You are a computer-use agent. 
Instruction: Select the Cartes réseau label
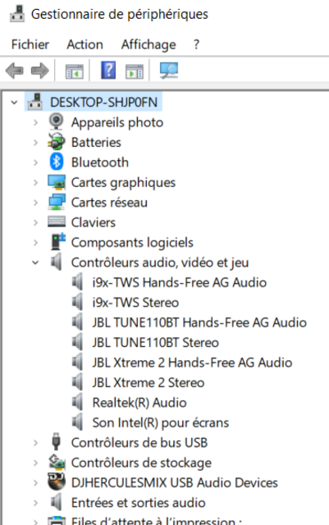pyautogui.click(x=109, y=203)
